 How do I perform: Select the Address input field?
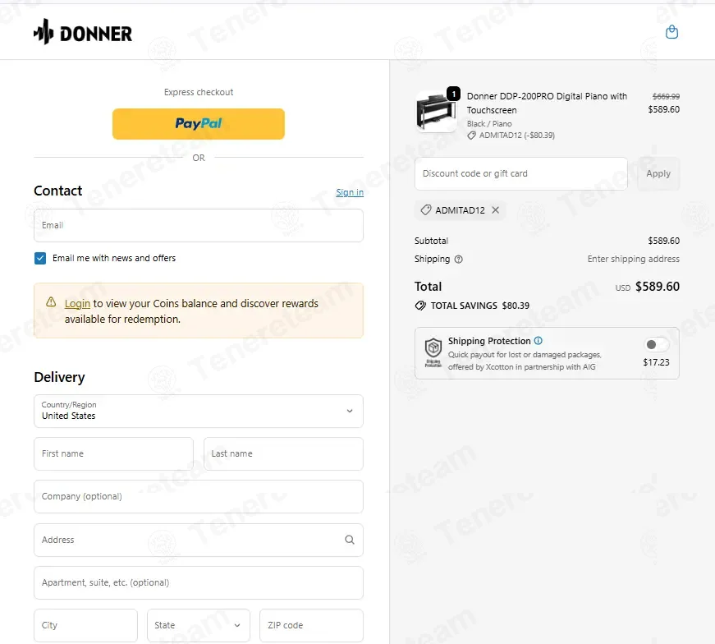point(199,540)
